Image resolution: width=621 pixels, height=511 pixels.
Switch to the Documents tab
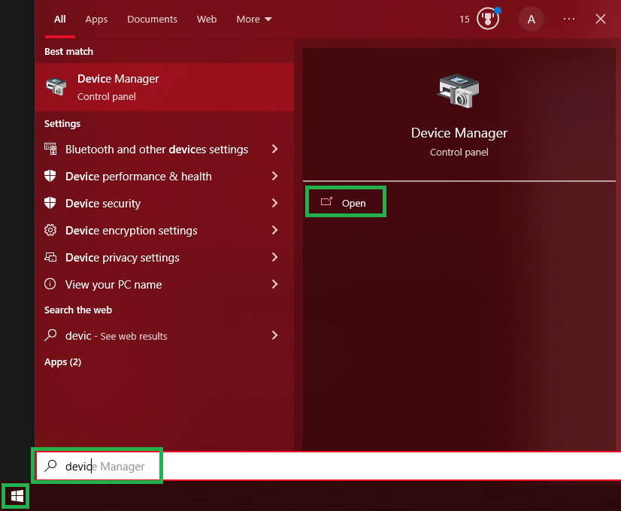coord(152,20)
